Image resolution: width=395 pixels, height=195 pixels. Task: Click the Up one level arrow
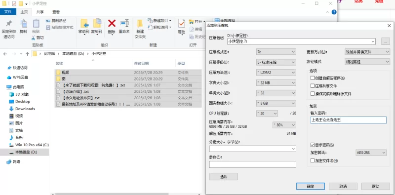pos(27,54)
